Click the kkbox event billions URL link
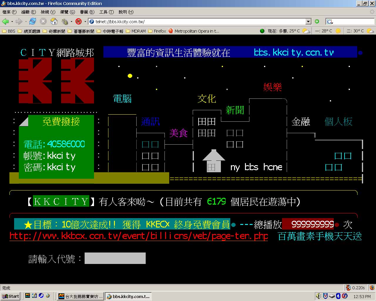Viewport: 376px width, 301px height. pyautogui.click(x=139, y=236)
